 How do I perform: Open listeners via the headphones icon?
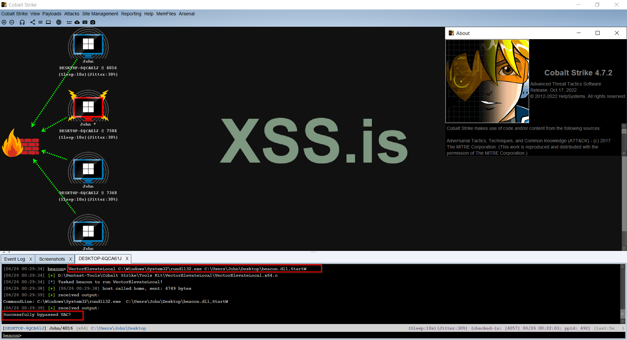pyautogui.click(x=22, y=22)
